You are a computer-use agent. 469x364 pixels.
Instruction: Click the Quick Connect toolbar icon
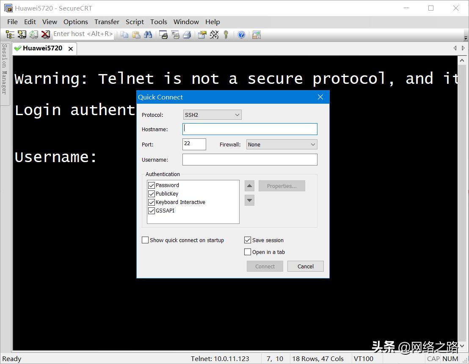(x=22, y=35)
